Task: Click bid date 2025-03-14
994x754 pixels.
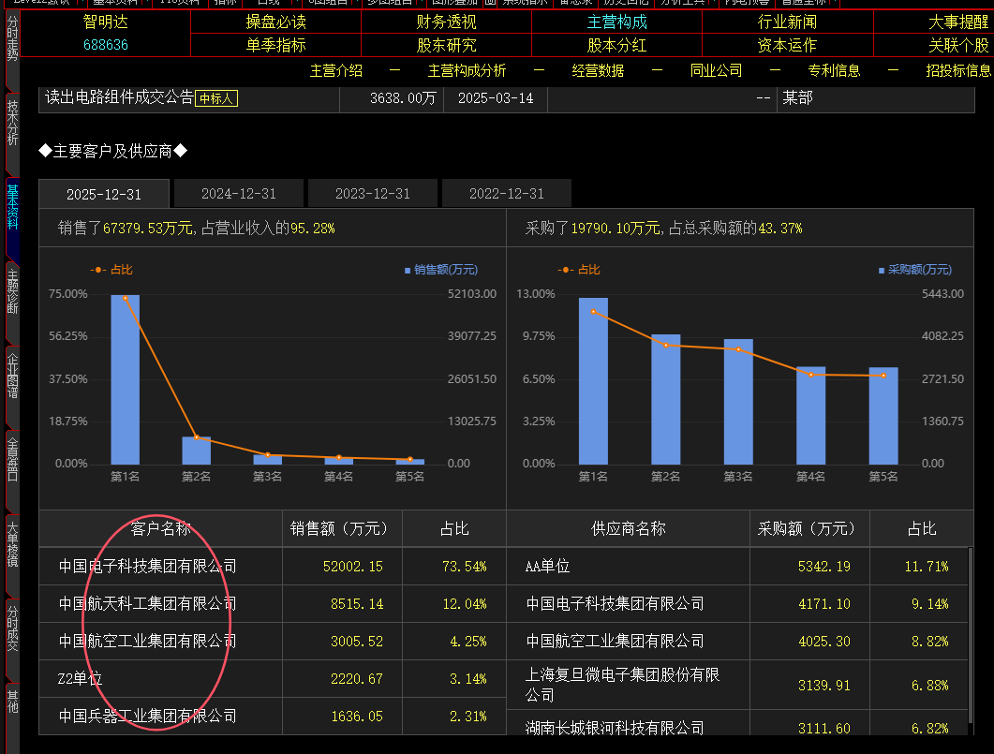Action: [x=496, y=98]
